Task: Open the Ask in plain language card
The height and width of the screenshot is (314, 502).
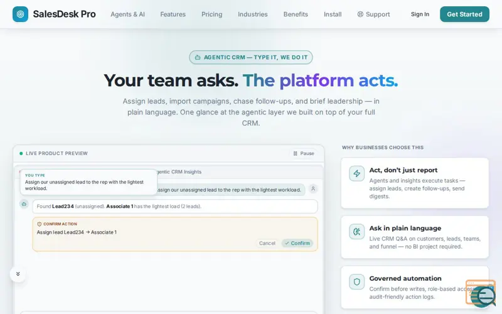Action: pos(415,237)
